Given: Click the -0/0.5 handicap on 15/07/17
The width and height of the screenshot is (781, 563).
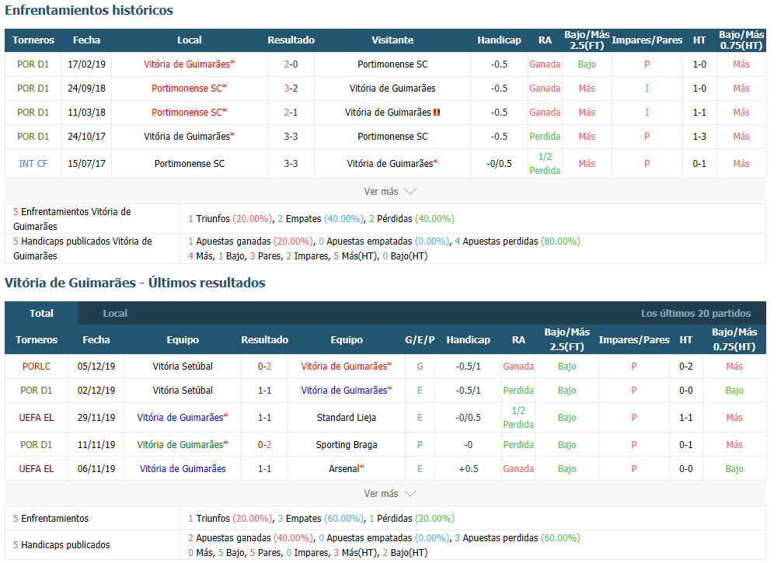Looking at the screenshot, I should [499, 164].
